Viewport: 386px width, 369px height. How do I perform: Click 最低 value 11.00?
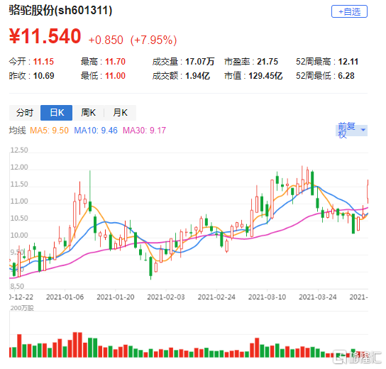coord(115,76)
